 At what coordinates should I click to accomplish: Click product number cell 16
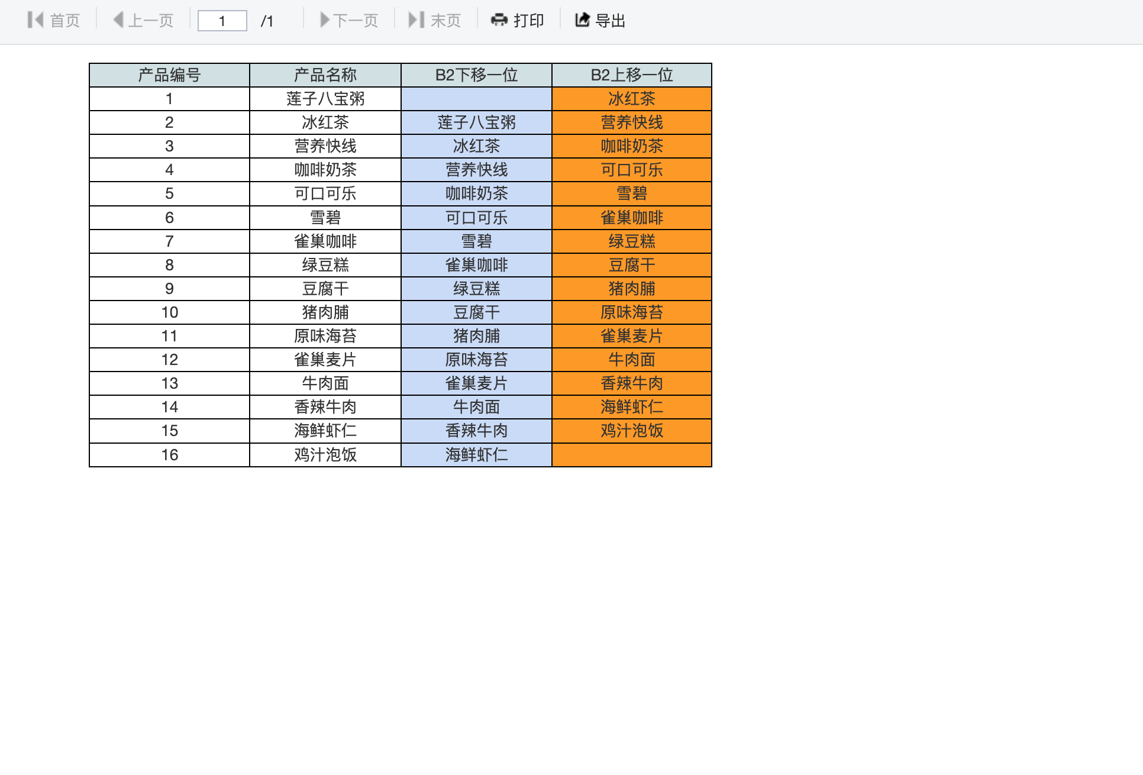(x=169, y=455)
